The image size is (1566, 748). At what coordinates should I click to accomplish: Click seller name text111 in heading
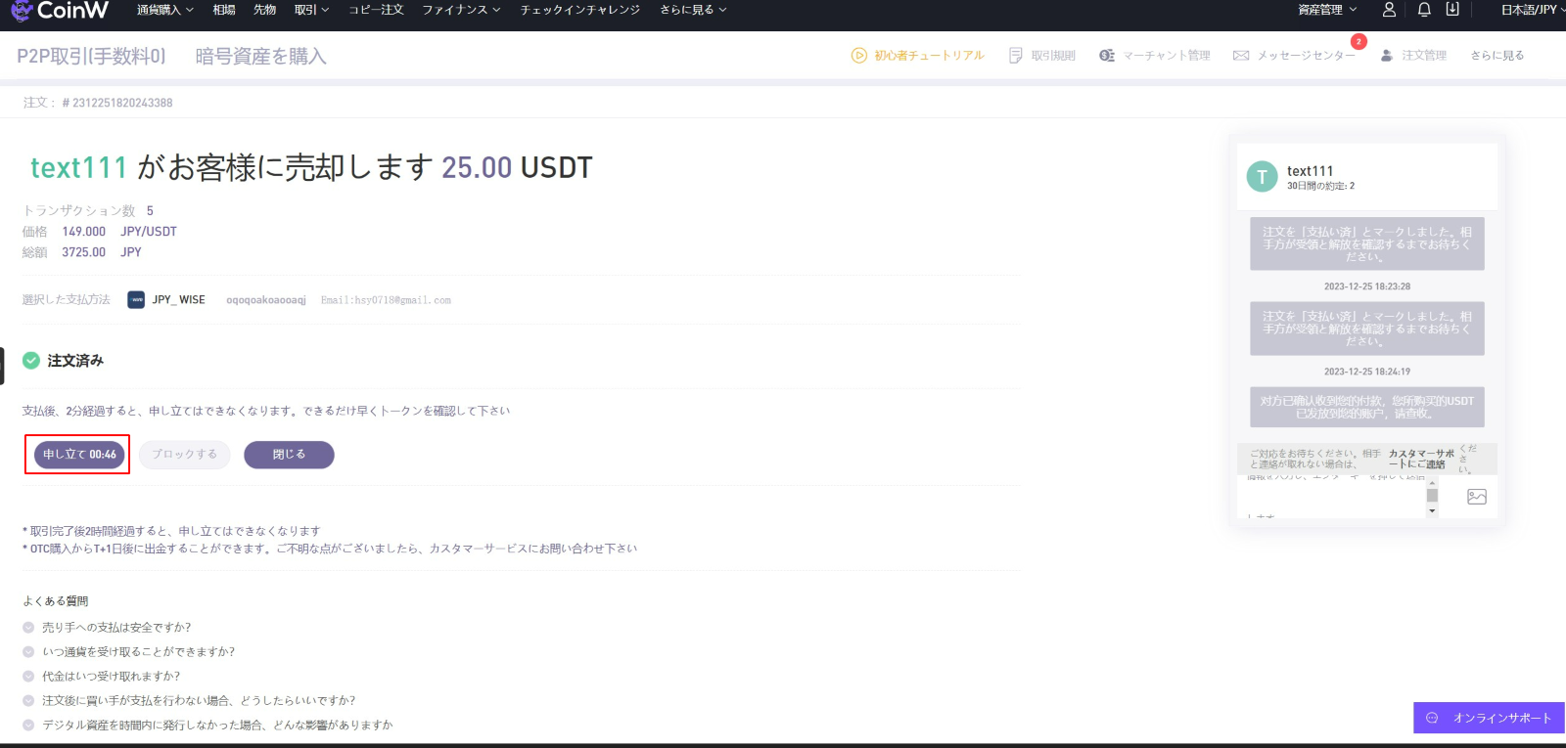coord(78,168)
